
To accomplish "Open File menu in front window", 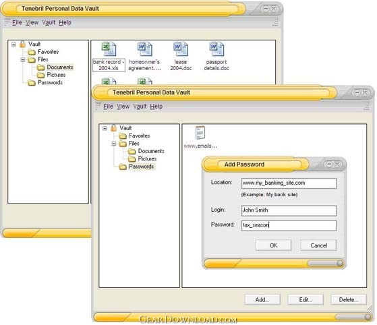I will coord(108,107).
